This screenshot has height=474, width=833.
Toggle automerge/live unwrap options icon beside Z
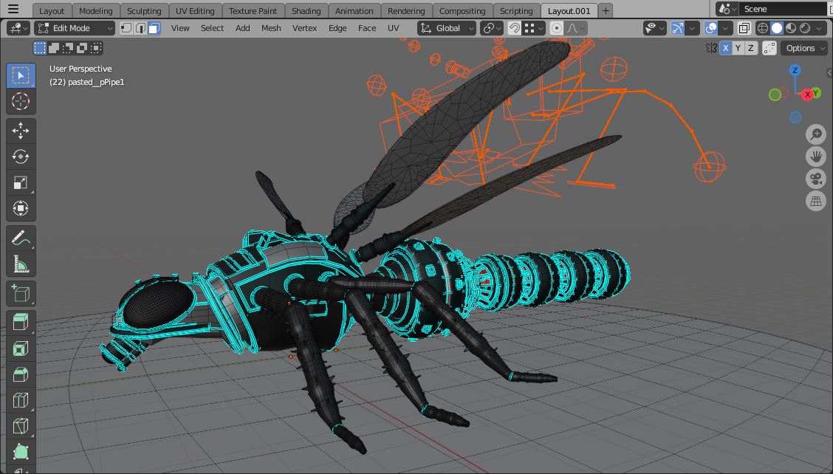[x=769, y=48]
